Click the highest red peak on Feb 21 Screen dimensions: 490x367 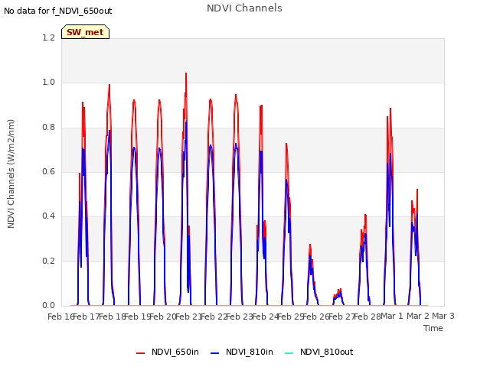tap(186, 73)
